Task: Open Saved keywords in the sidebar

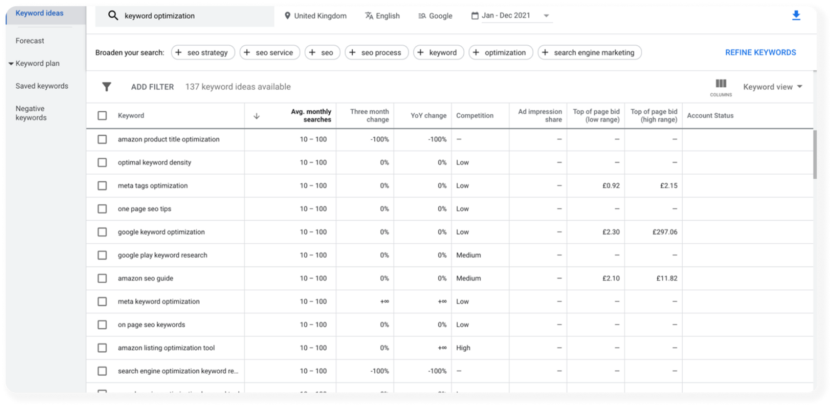Action: click(x=42, y=86)
